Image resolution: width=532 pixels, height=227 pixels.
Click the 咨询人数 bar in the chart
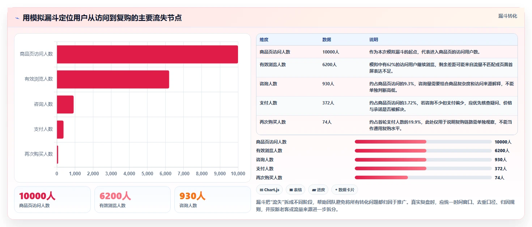[65, 104]
